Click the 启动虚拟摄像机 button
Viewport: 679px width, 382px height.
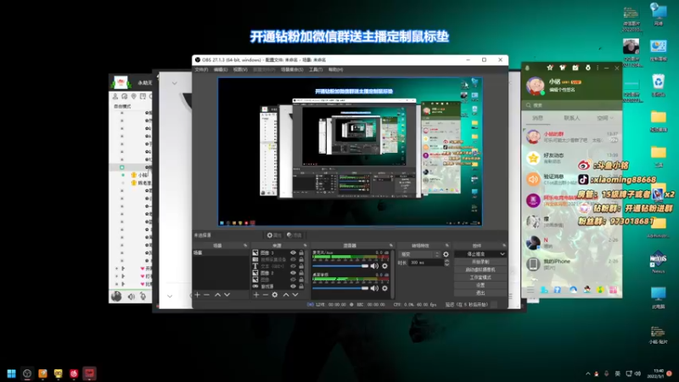pos(480,269)
